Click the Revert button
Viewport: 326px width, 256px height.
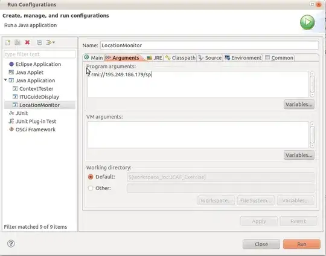click(298, 221)
